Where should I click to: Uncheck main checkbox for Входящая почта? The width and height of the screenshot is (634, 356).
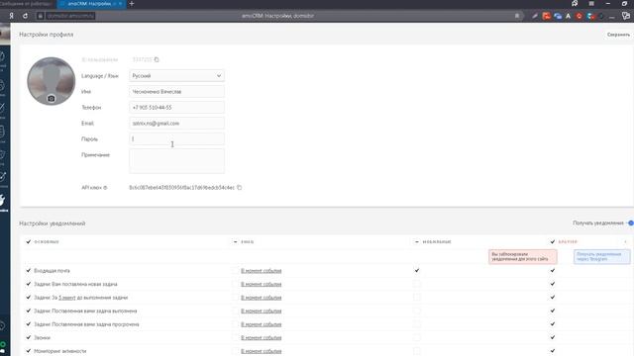point(29,270)
